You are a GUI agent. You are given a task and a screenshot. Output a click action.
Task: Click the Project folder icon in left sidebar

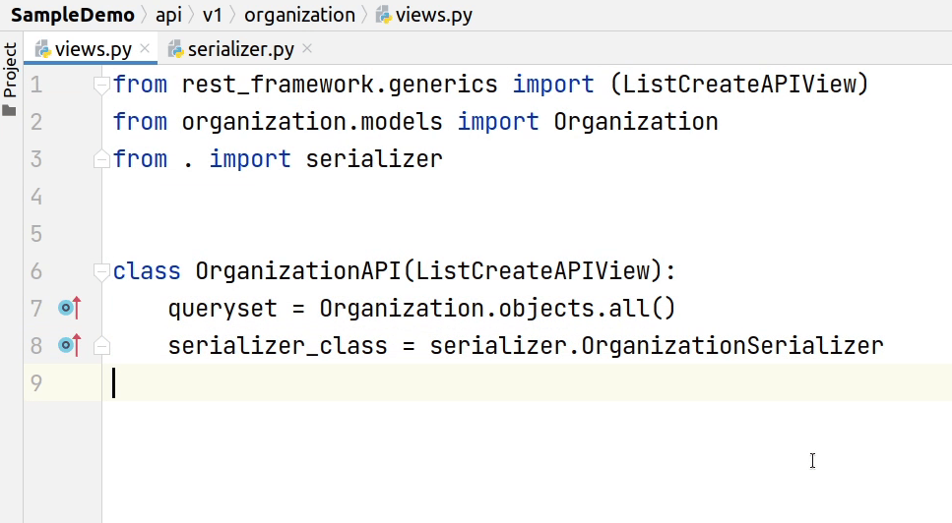10,111
